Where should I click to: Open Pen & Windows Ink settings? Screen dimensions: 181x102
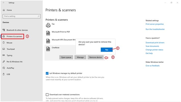15,62
